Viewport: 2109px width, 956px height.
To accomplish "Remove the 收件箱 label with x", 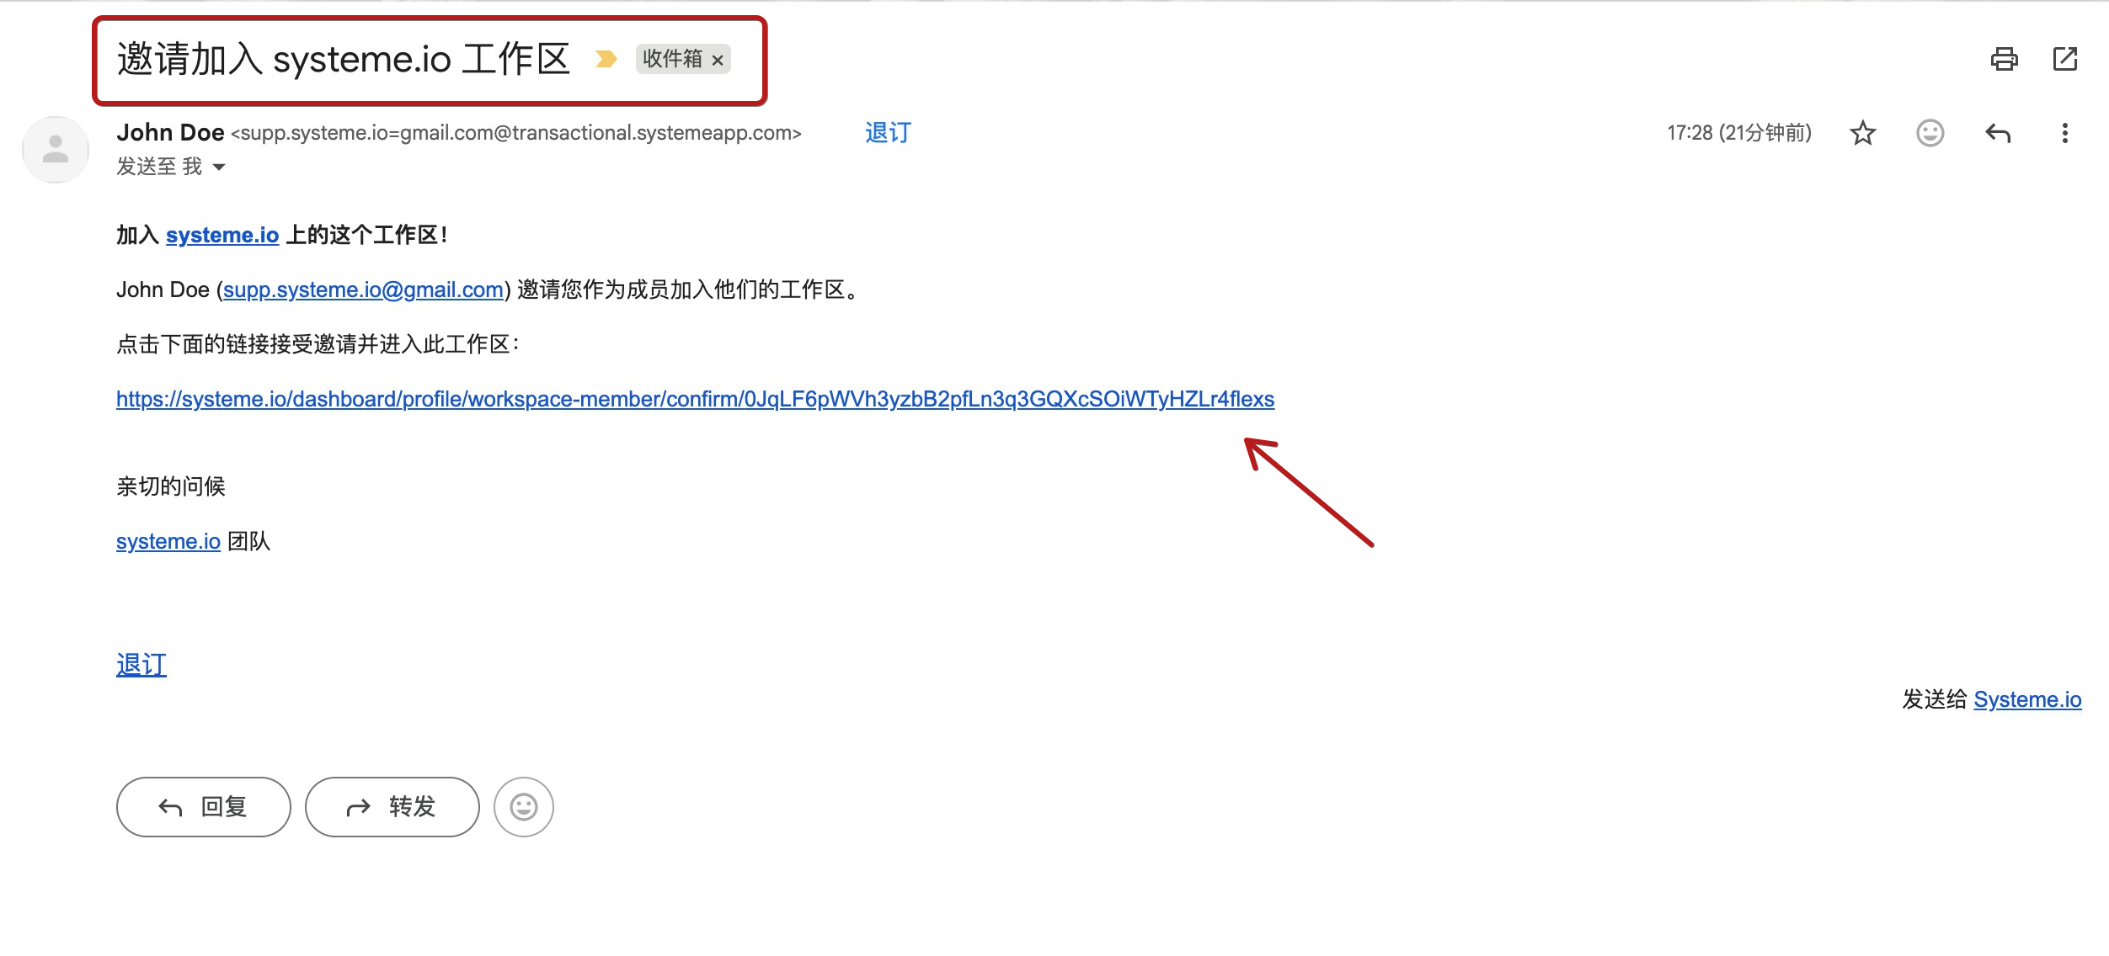I will coord(718,60).
